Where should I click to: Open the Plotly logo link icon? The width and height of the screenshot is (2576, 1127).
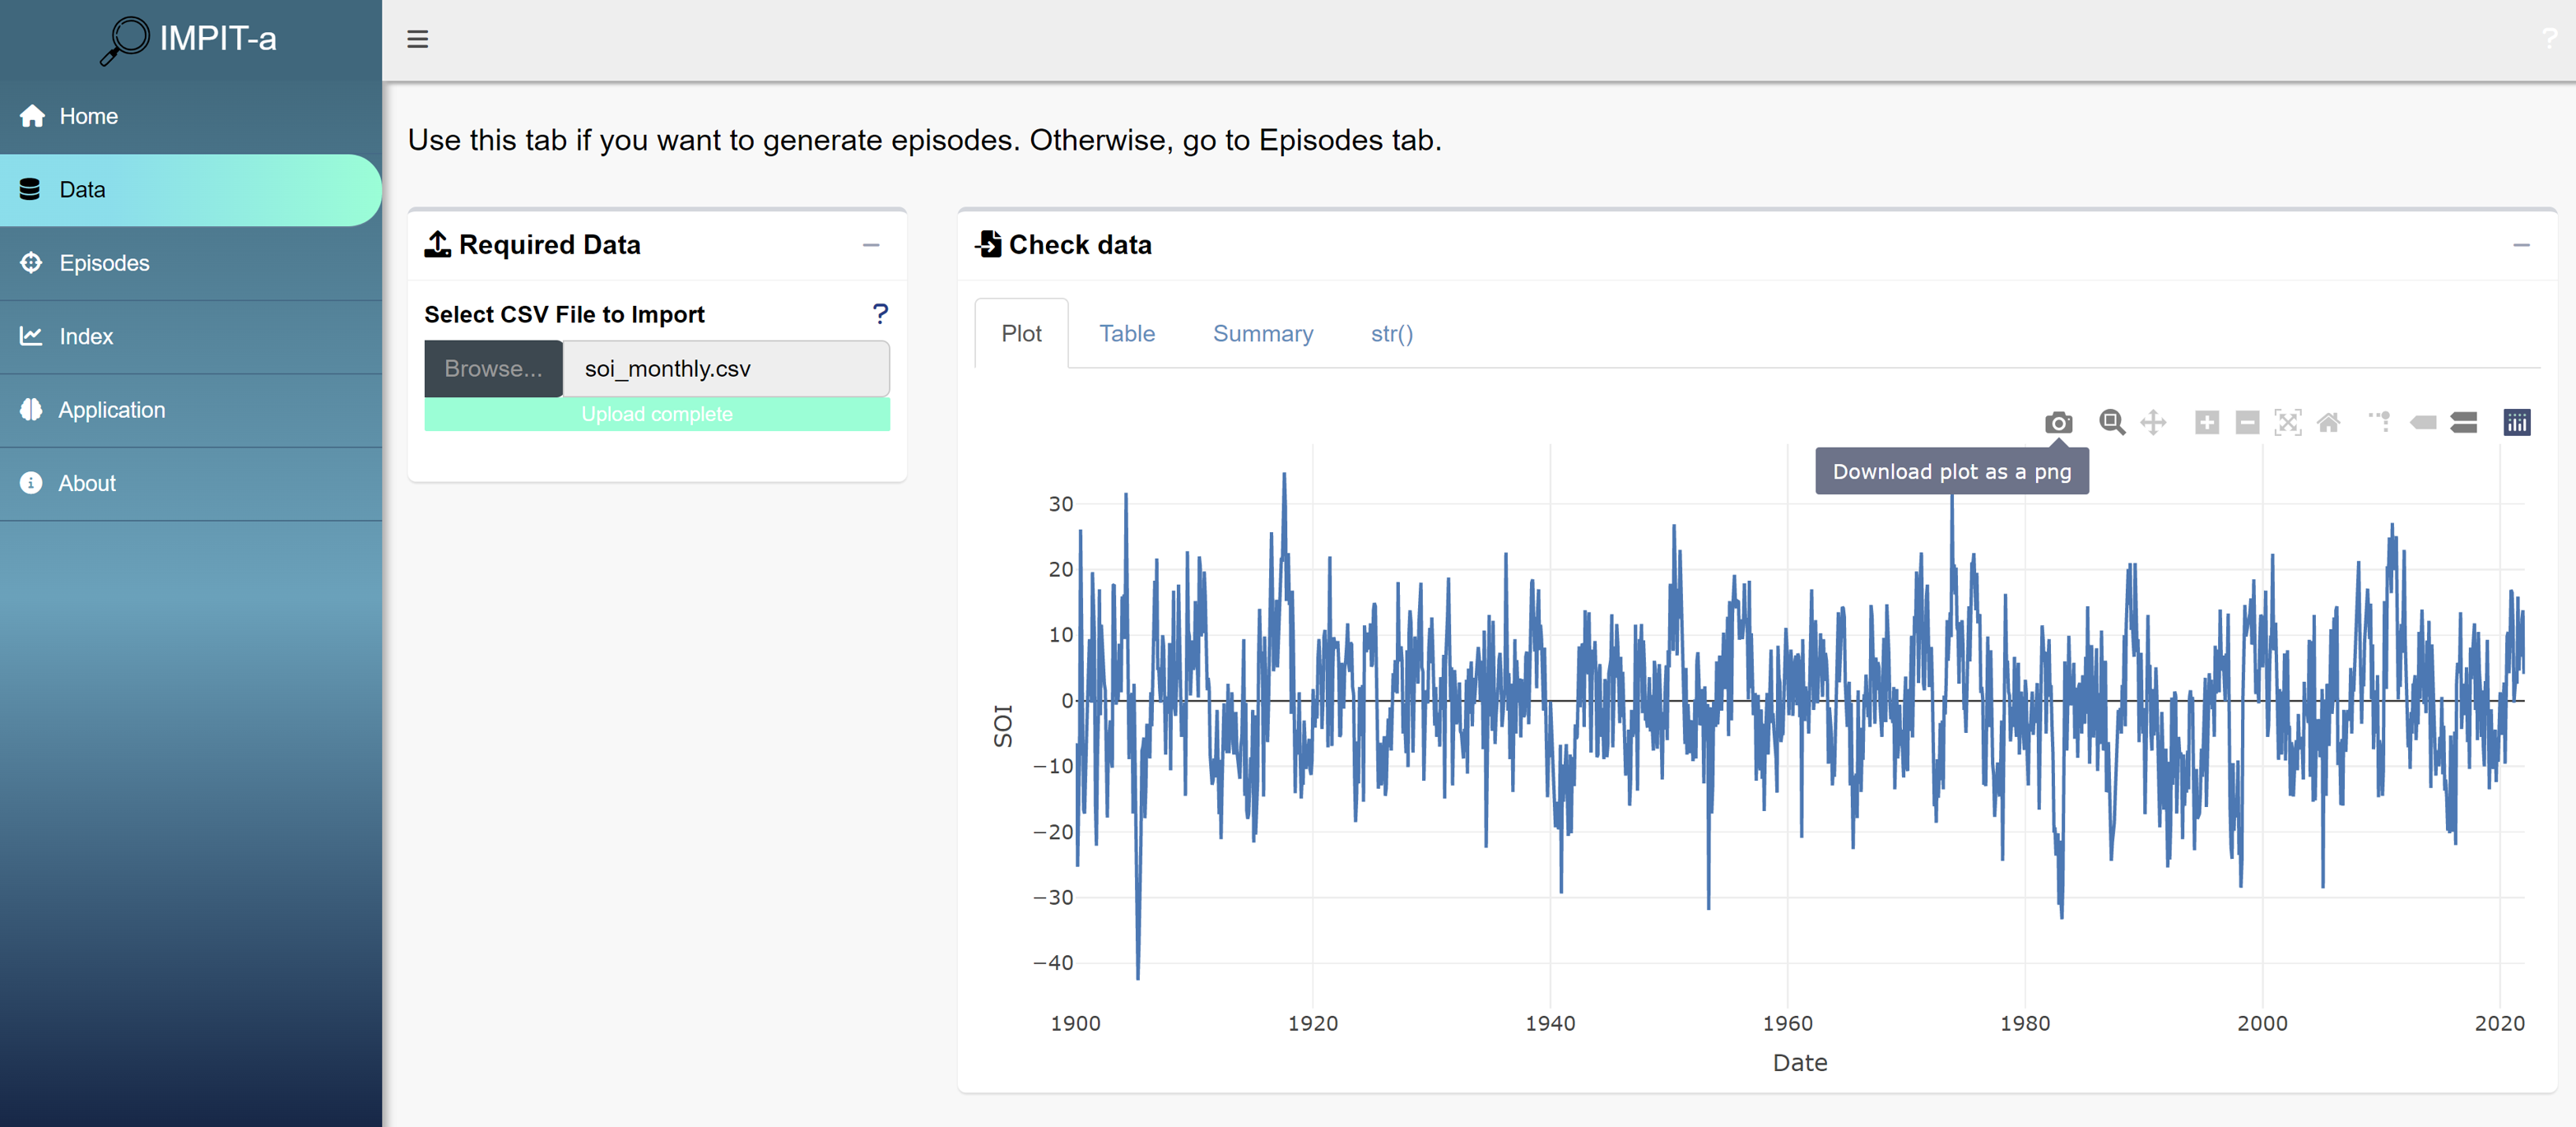pyautogui.click(x=2516, y=423)
